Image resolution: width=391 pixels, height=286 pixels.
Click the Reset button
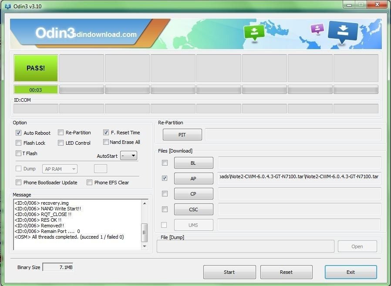tap(286, 272)
